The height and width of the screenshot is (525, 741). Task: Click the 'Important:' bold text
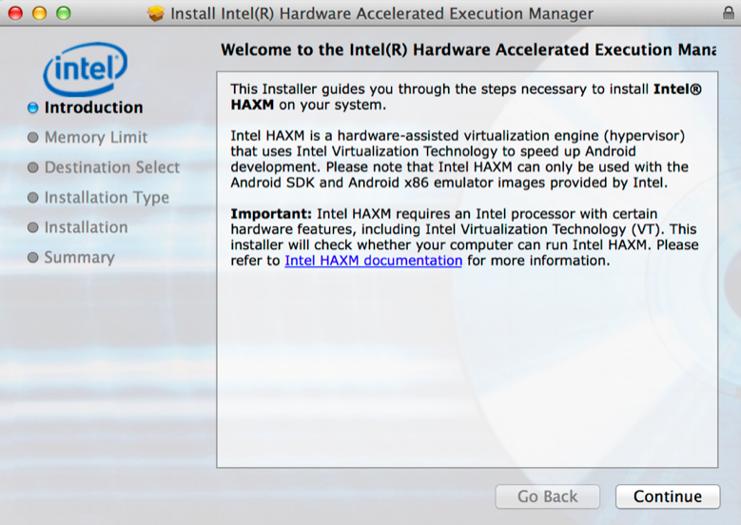coord(271,214)
